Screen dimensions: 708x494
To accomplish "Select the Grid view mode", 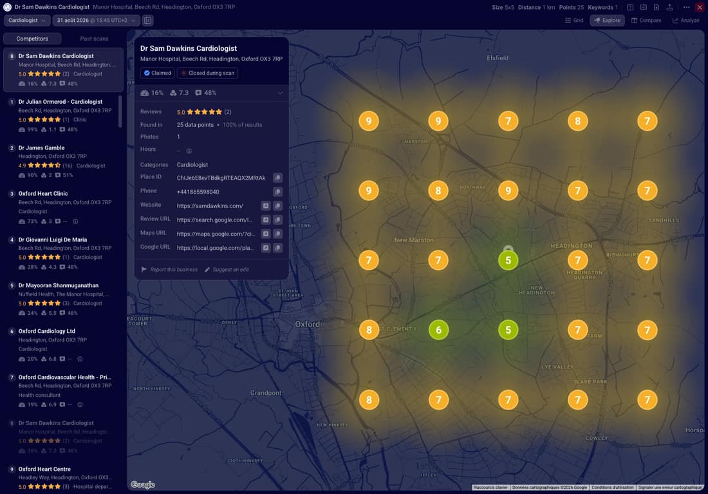I will [574, 21].
